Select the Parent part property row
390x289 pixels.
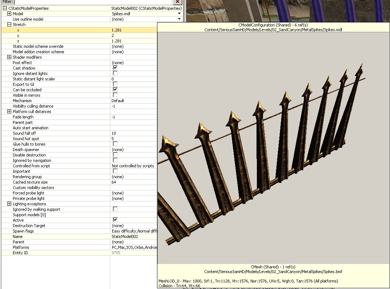[79, 122]
